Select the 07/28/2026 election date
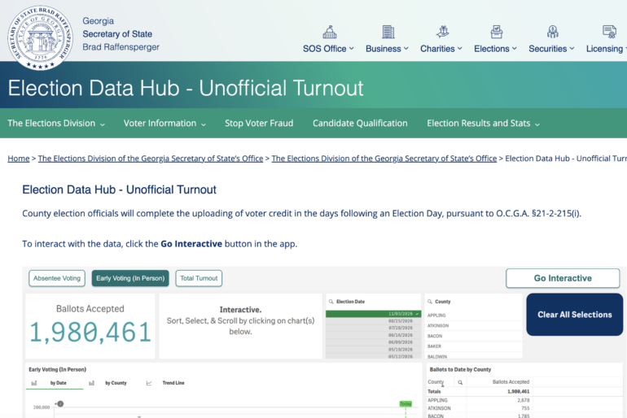The image size is (627, 418). coord(374,328)
